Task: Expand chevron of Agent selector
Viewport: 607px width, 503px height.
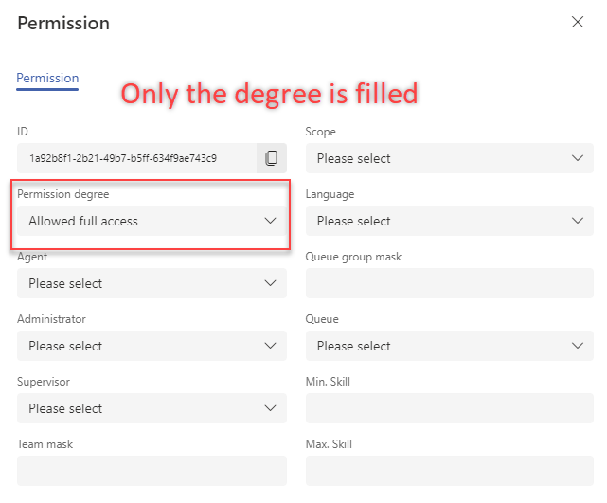Action: pyautogui.click(x=270, y=283)
